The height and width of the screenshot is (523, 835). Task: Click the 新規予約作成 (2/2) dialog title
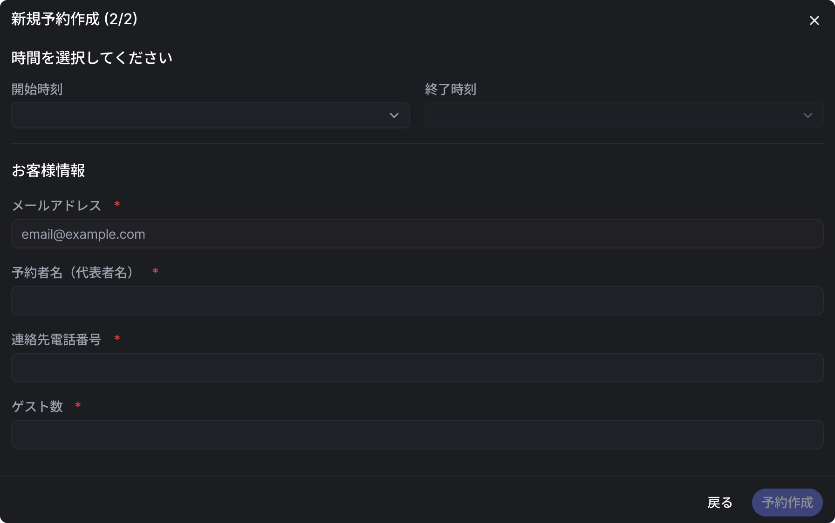(74, 19)
